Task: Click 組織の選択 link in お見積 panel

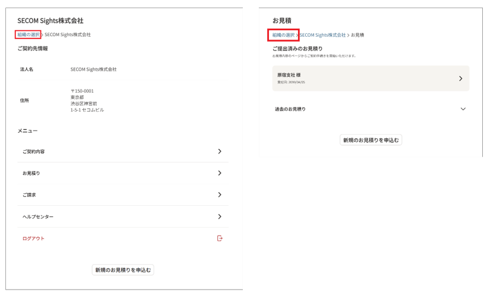Action: [283, 35]
